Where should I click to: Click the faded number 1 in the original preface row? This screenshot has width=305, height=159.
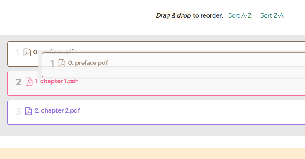(18, 53)
